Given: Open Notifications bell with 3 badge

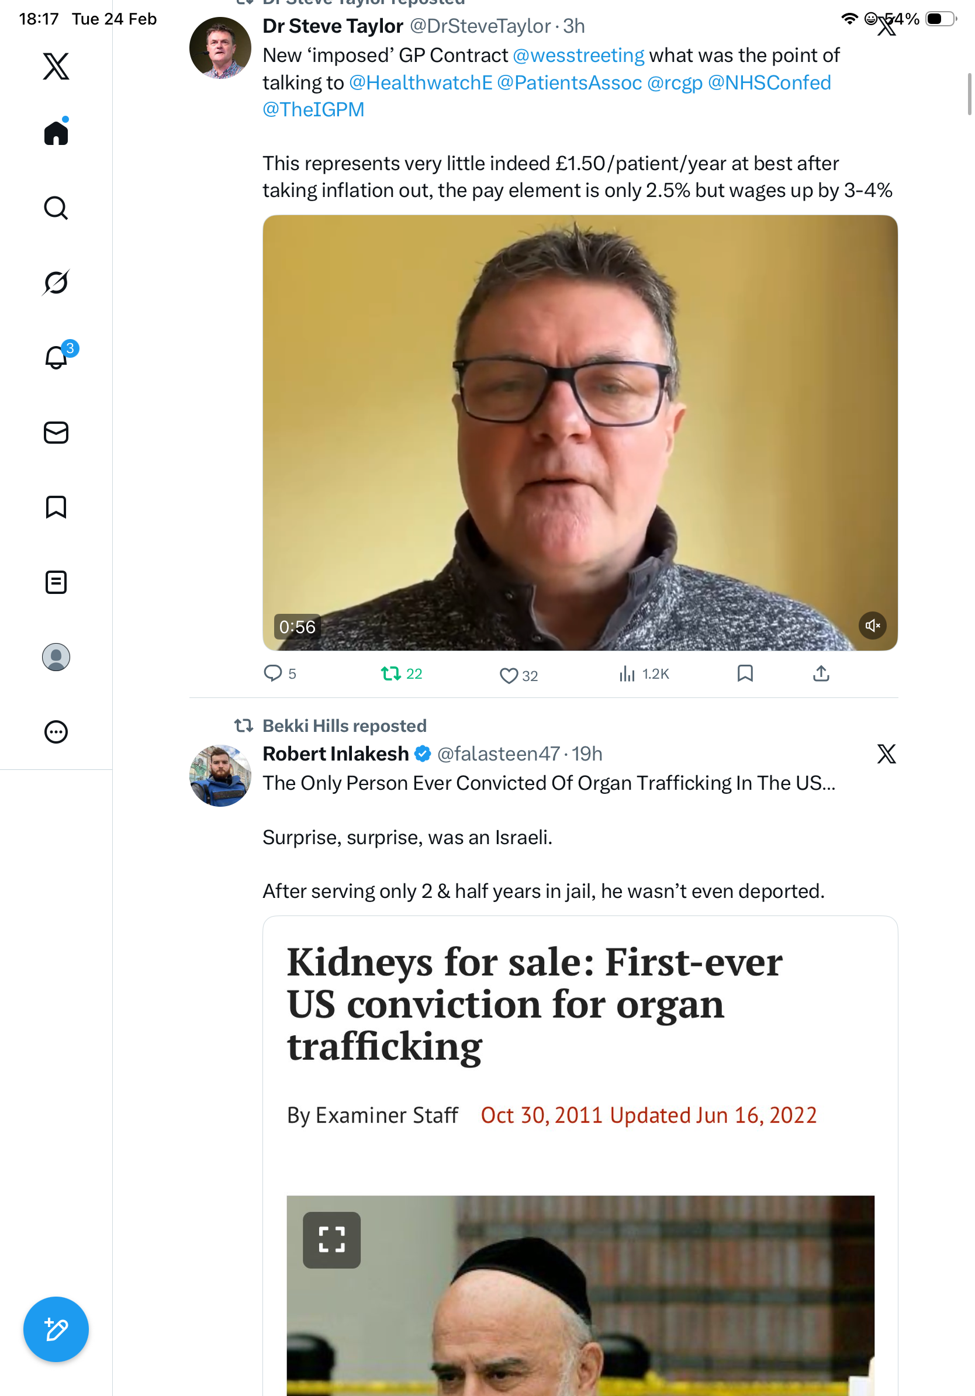Looking at the screenshot, I should tap(57, 358).
